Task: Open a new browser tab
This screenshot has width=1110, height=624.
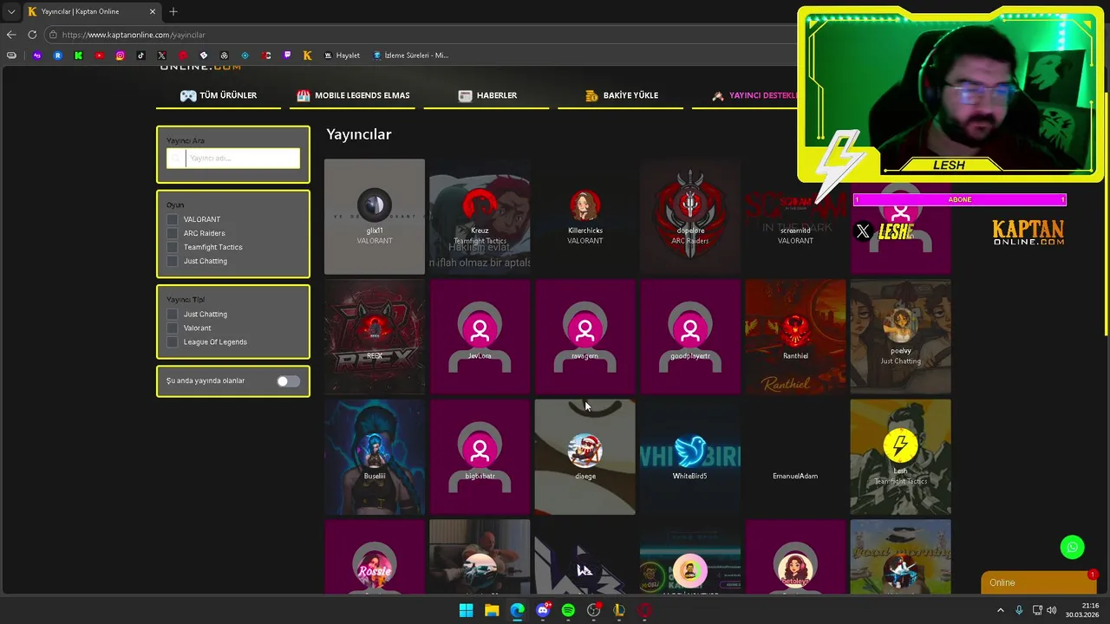Action: click(173, 11)
